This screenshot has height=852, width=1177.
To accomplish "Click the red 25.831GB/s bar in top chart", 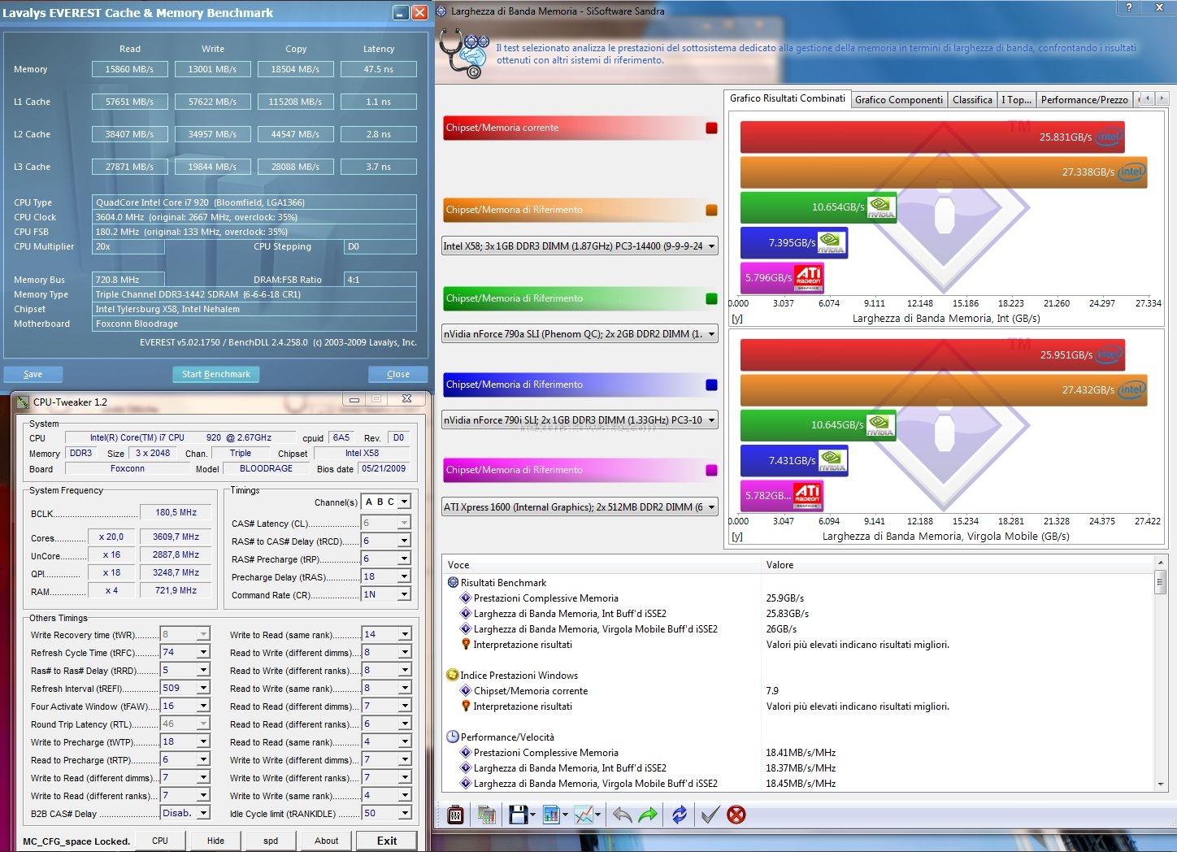I will (x=932, y=137).
